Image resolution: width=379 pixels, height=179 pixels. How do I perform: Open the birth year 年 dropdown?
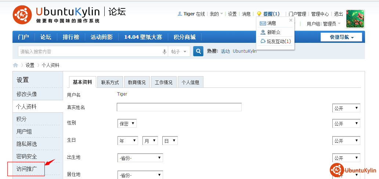click(x=127, y=141)
